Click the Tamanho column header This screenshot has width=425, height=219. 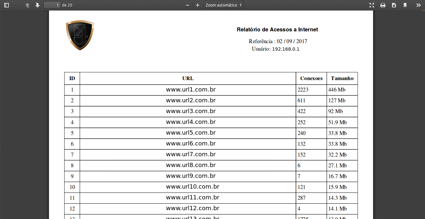[342, 78]
